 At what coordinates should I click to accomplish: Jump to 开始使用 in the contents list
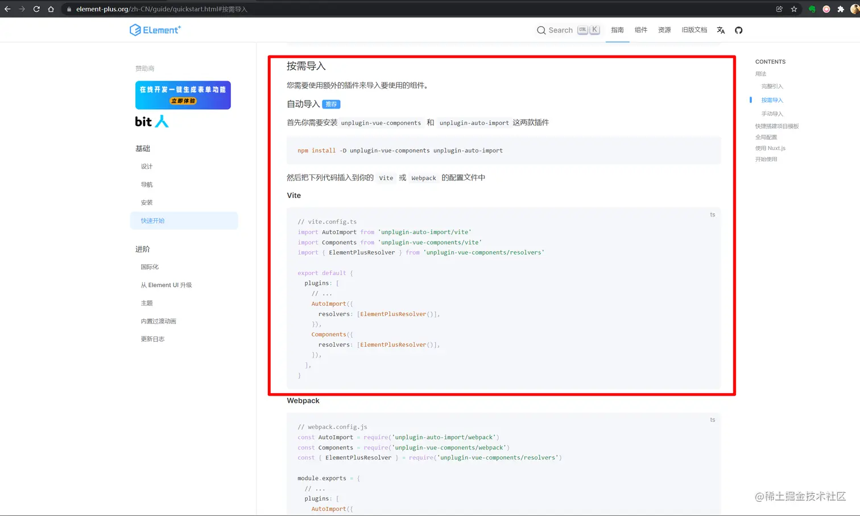click(766, 159)
